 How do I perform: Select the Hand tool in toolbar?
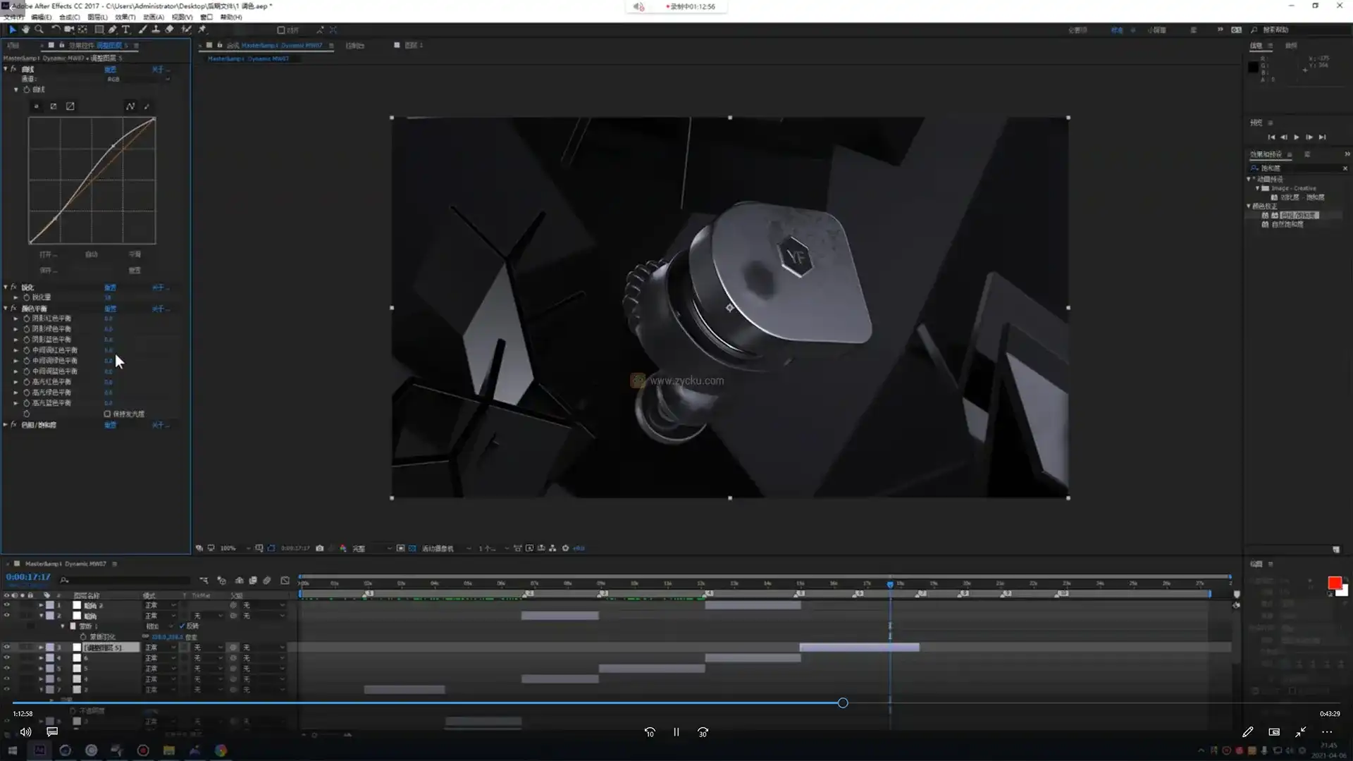point(26,30)
